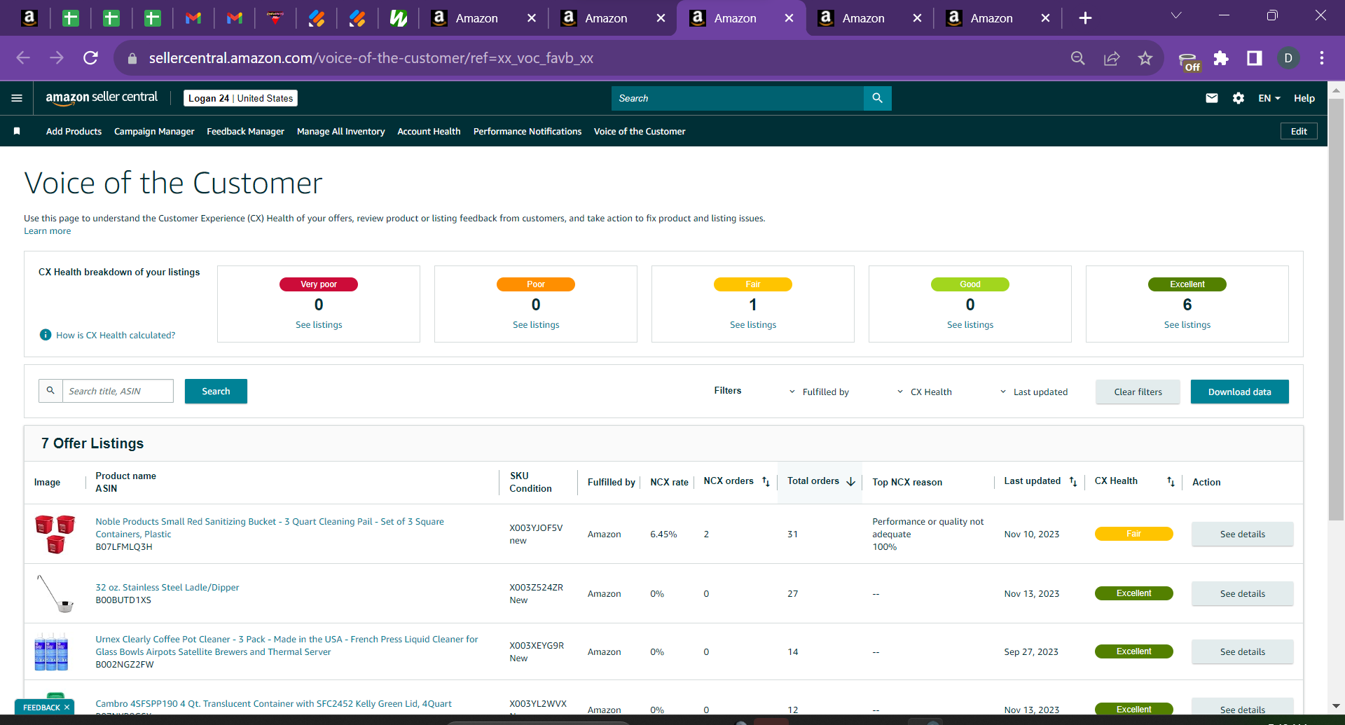See details for Urnex Coffee Pot Cleaner
The height and width of the screenshot is (725, 1345).
(1242, 651)
